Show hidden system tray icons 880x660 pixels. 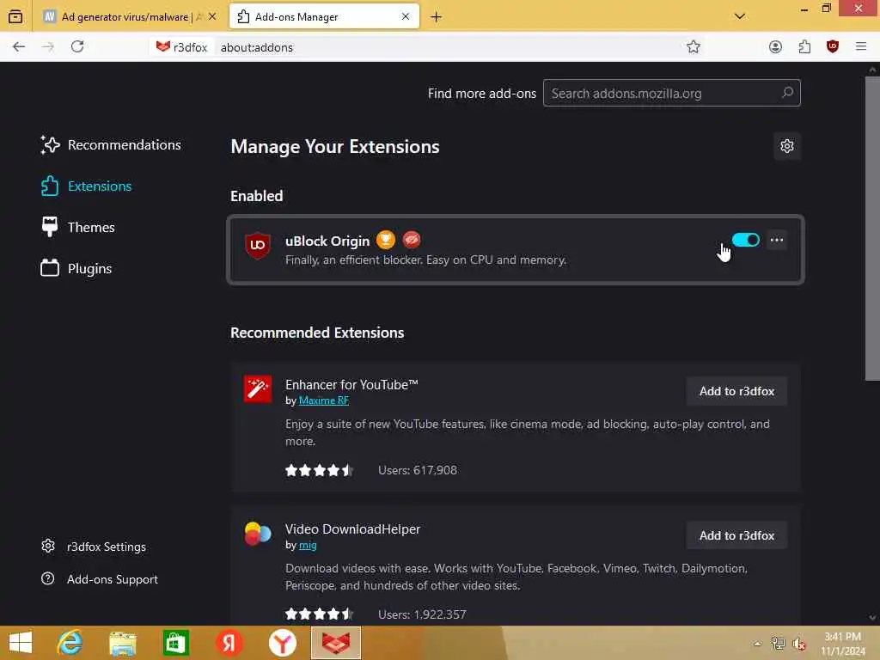pyautogui.click(x=757, y=644)
